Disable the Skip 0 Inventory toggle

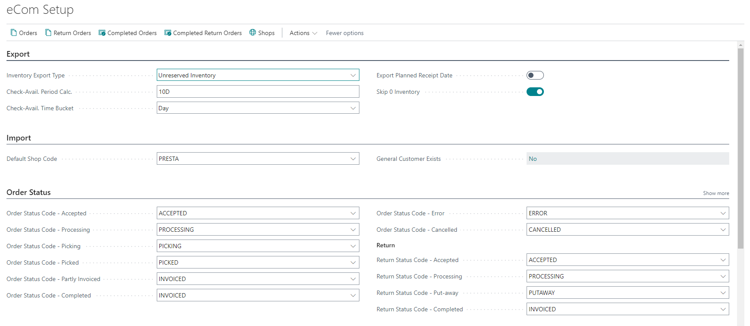[535, 92]
